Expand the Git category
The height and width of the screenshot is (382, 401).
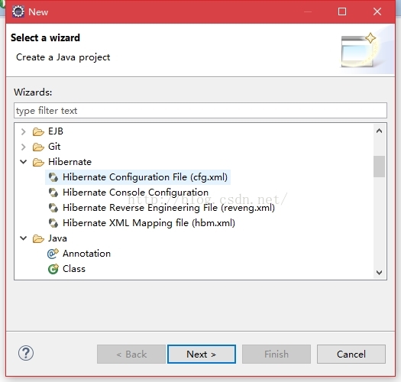[x=23, y=147]
